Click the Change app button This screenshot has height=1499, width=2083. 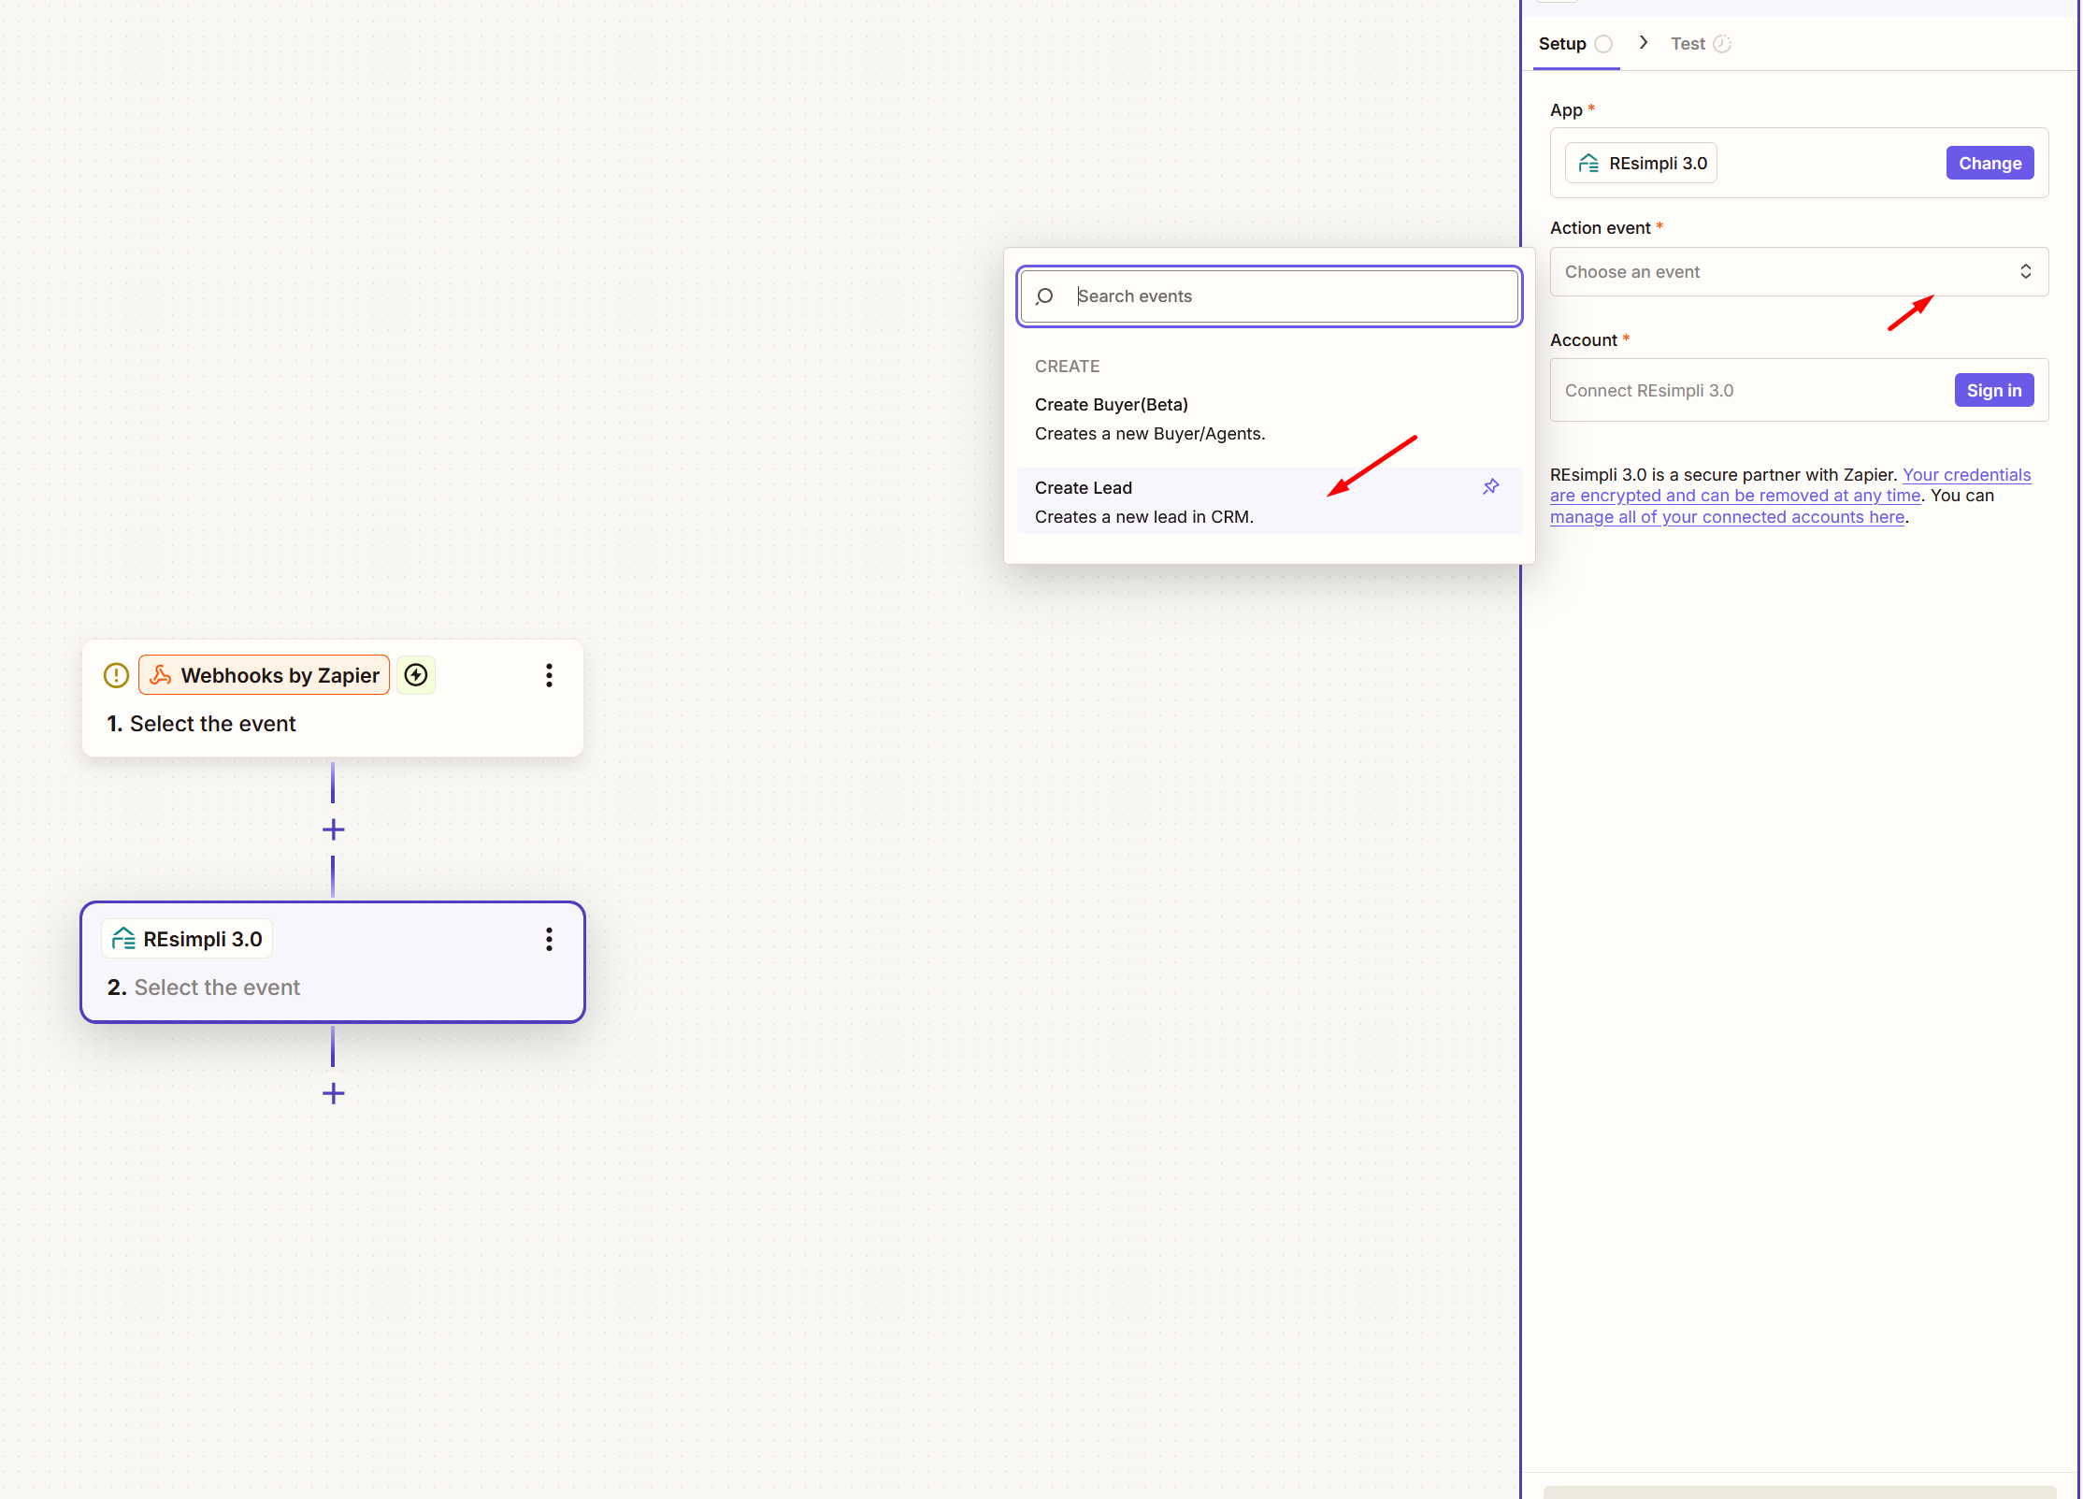click(x=1990, y=164)
